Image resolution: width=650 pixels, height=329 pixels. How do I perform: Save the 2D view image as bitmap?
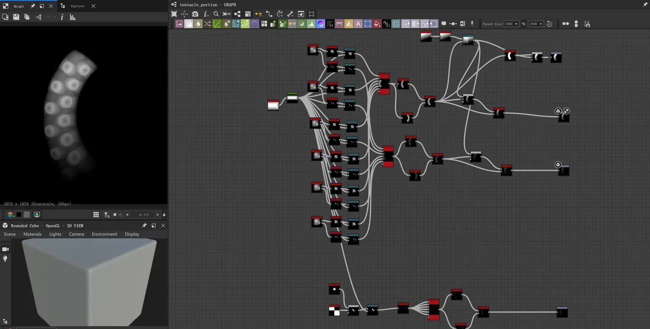pyautogui.click(x=16, y=17)
